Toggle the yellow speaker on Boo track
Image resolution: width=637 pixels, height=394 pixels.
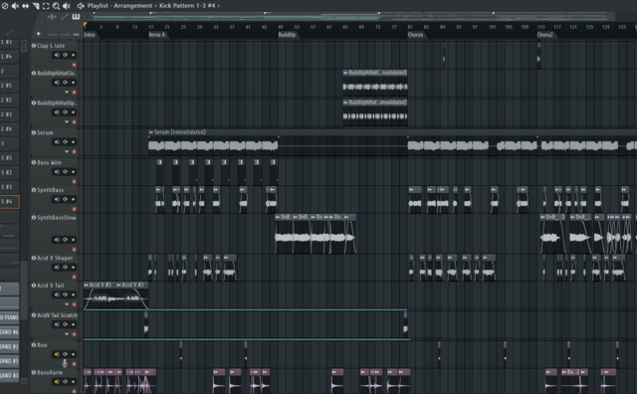click(57, 354)
